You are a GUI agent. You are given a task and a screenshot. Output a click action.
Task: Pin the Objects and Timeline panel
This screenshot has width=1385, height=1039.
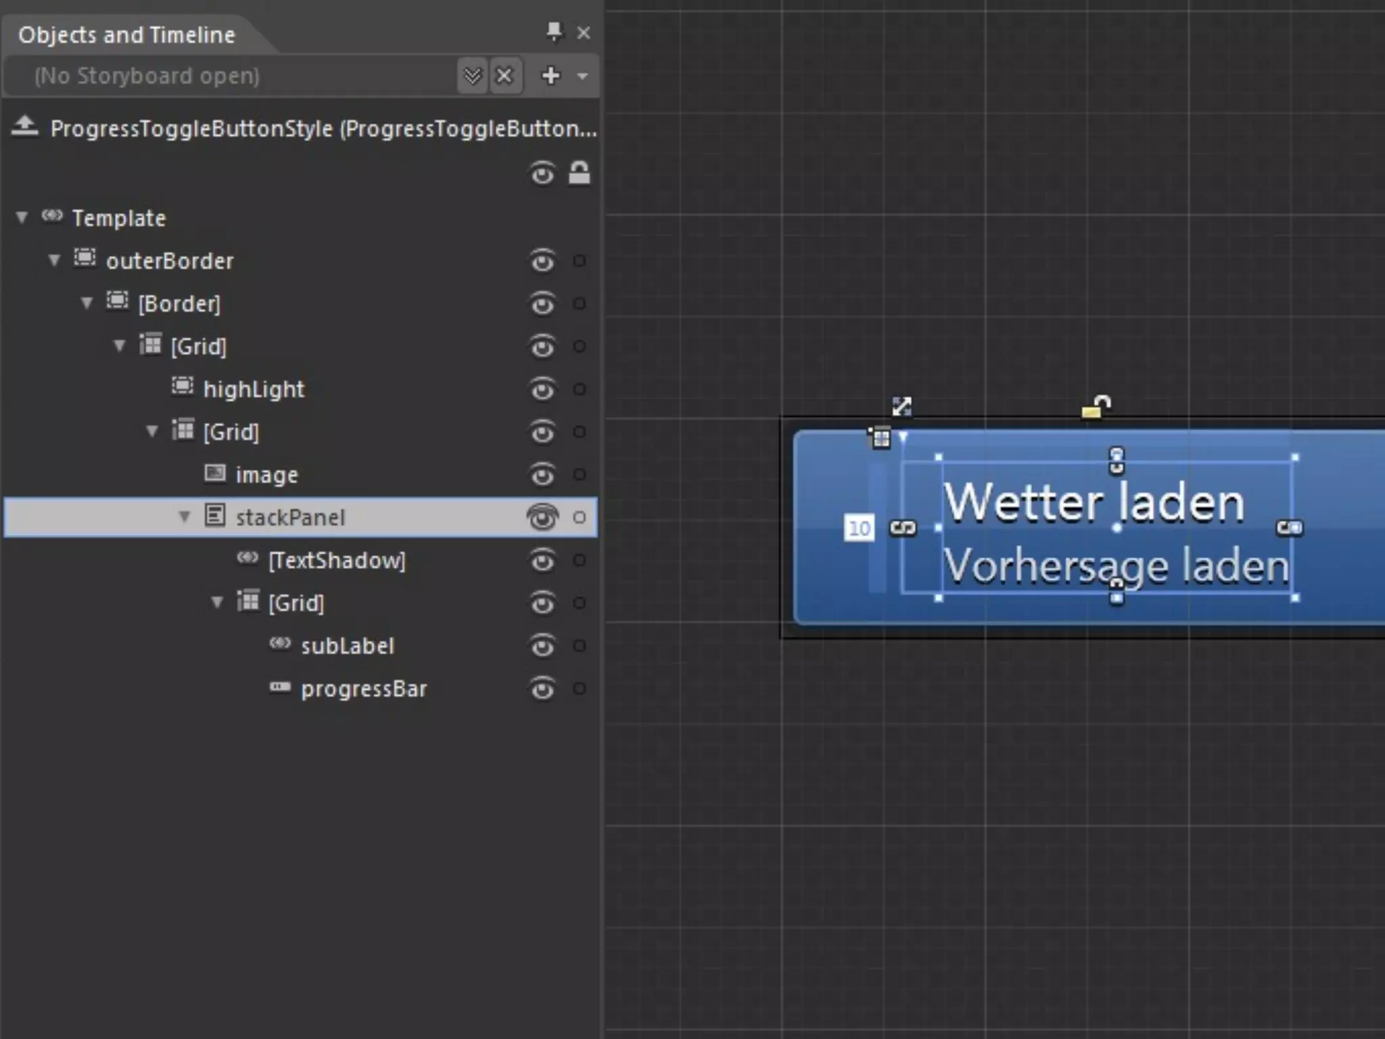[x=554, y=32]
